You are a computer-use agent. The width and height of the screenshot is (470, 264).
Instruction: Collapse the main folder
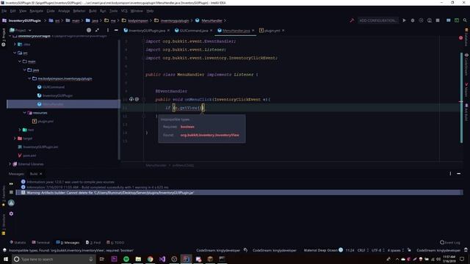20,62
